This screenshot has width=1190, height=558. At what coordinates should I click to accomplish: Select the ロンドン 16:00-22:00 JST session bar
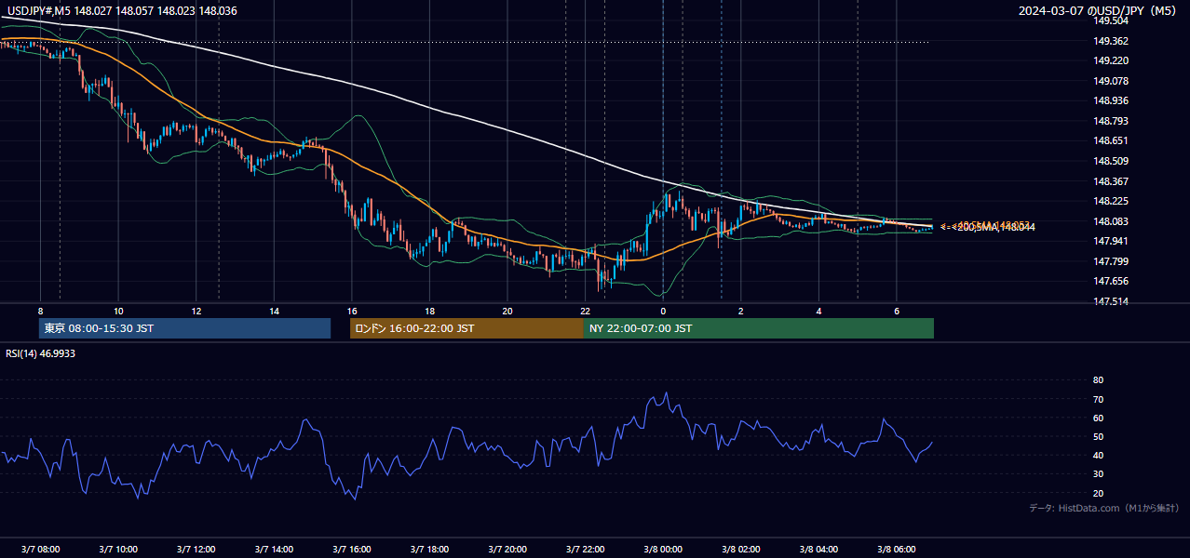pyautogui.click(x=467, y=328)
